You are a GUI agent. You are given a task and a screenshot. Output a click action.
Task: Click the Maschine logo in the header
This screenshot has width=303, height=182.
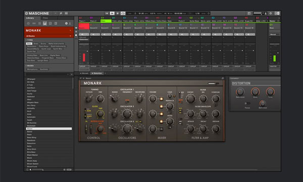coord(37,13)
